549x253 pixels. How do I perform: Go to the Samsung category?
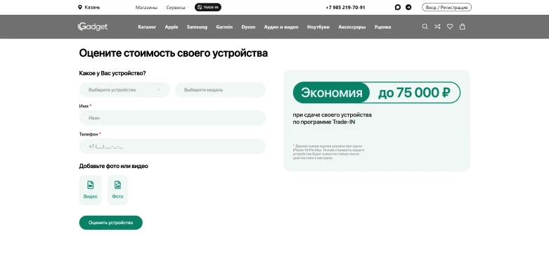point(197,27)
